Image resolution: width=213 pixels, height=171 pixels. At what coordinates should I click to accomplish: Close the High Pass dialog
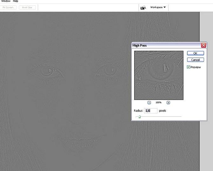tap(203, 45)
